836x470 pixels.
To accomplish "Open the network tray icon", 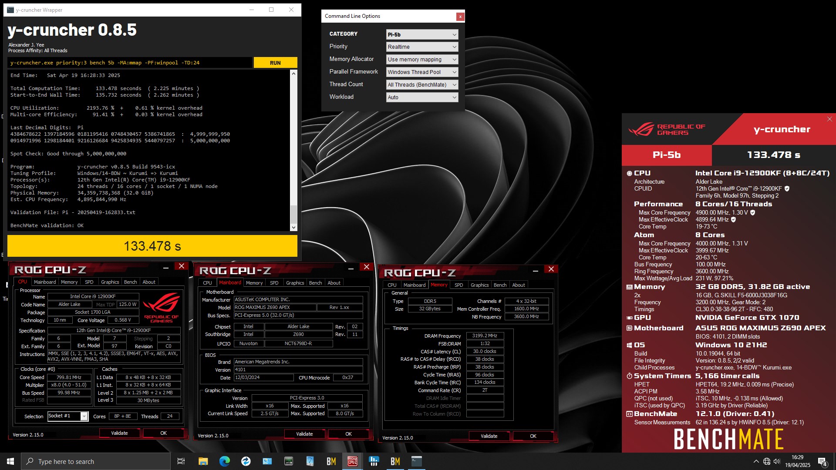I will [x=767, y=461].
